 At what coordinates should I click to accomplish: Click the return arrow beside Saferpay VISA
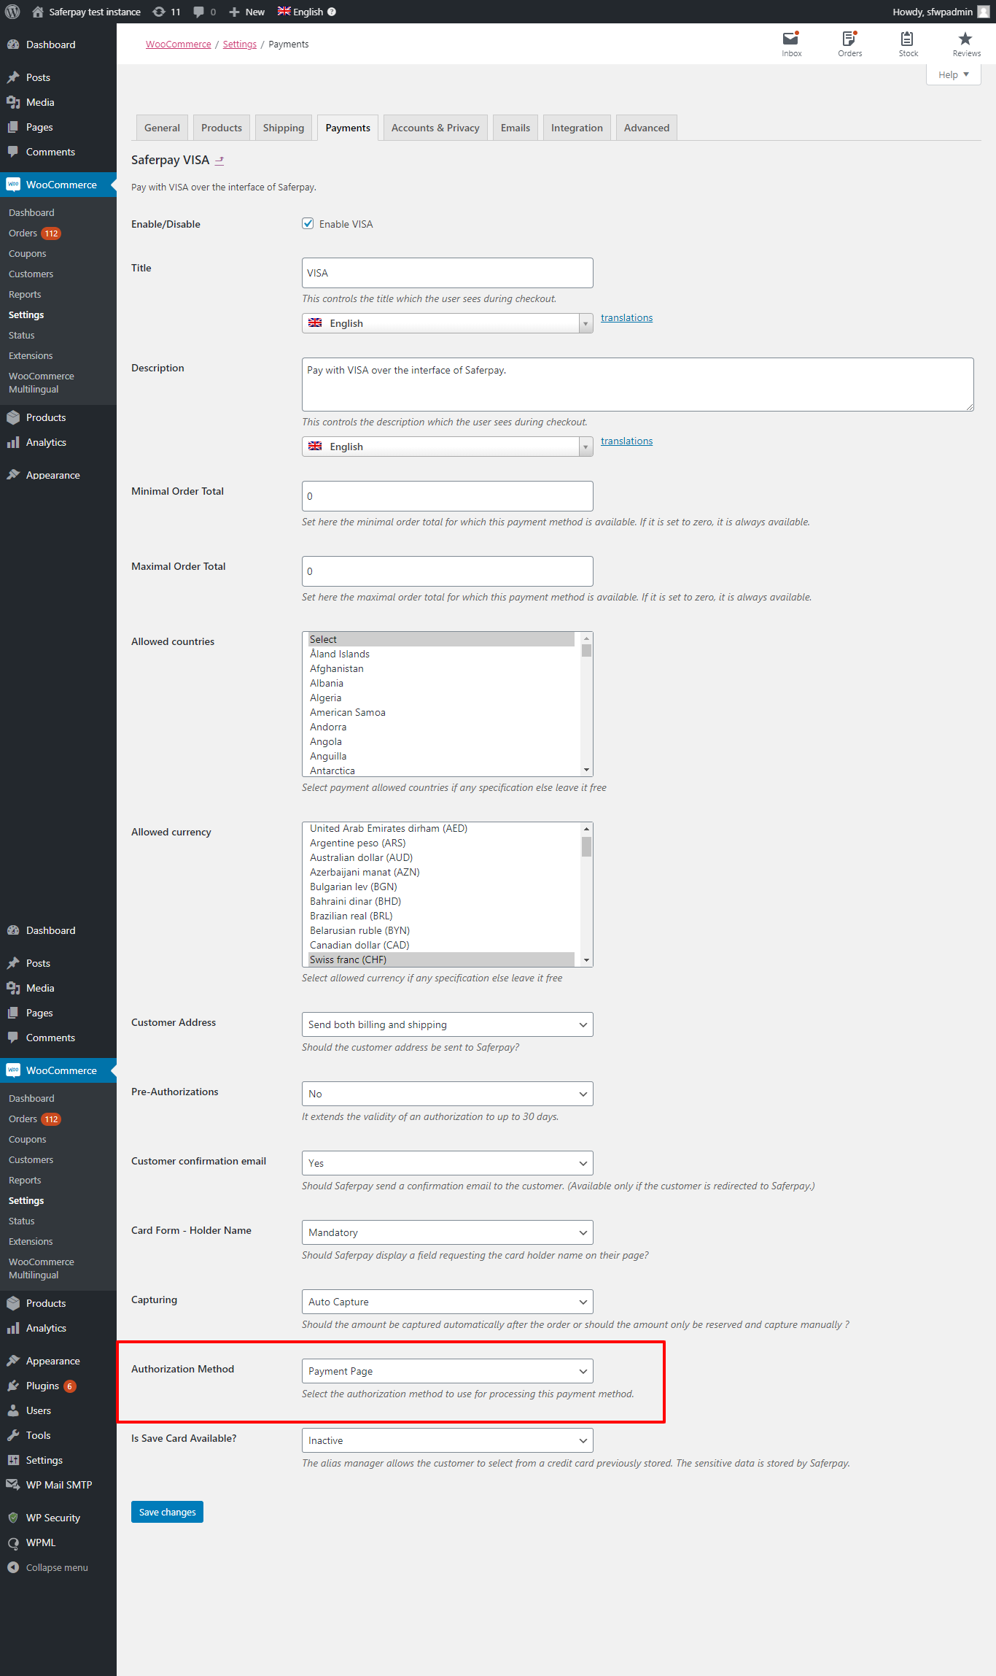[219, 161]
